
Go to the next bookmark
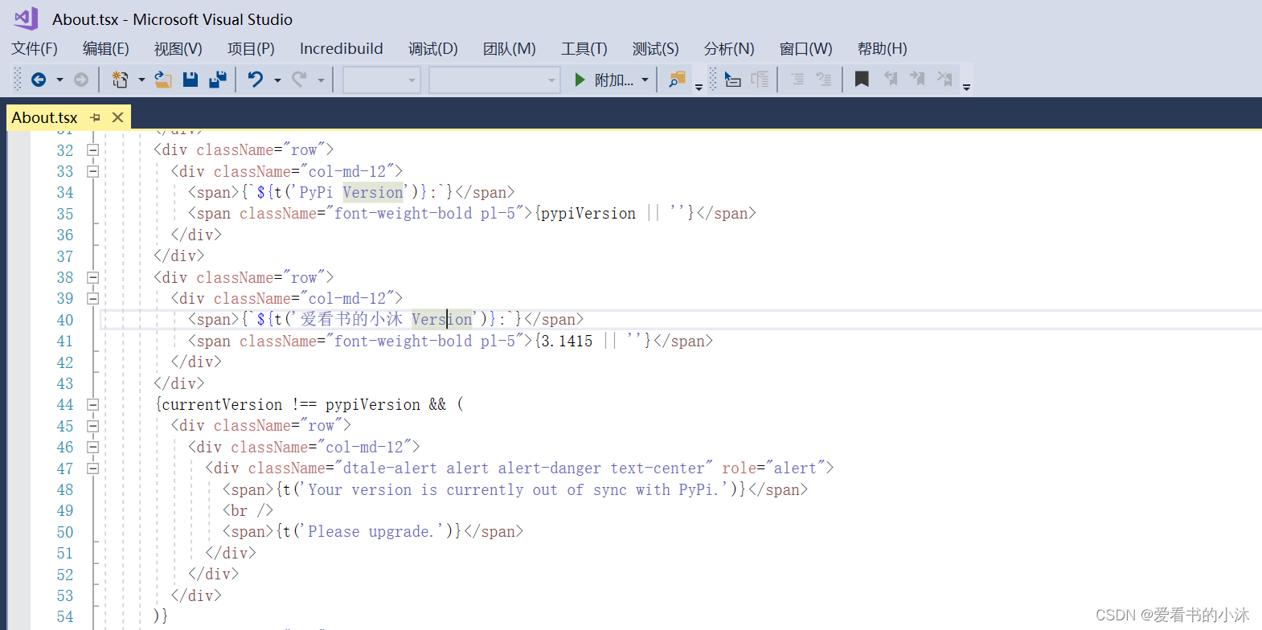tap(917, 80)
